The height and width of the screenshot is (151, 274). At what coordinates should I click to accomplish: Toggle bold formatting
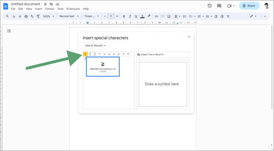[124, 16]
